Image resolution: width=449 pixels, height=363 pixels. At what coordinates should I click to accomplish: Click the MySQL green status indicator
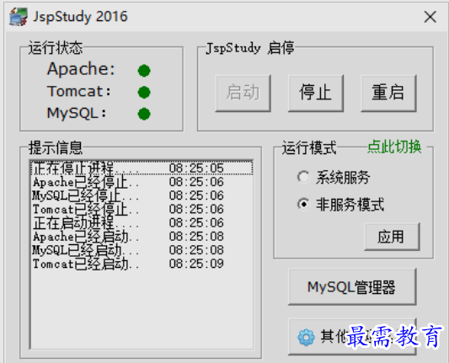click(144, 114)
